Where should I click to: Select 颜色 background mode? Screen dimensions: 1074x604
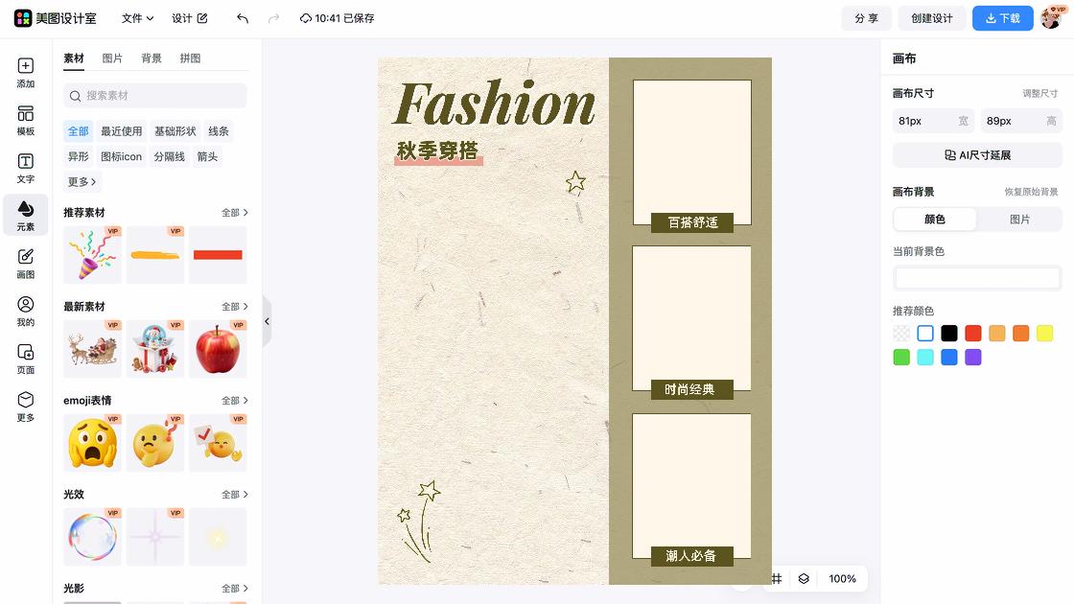coord(935,220)
